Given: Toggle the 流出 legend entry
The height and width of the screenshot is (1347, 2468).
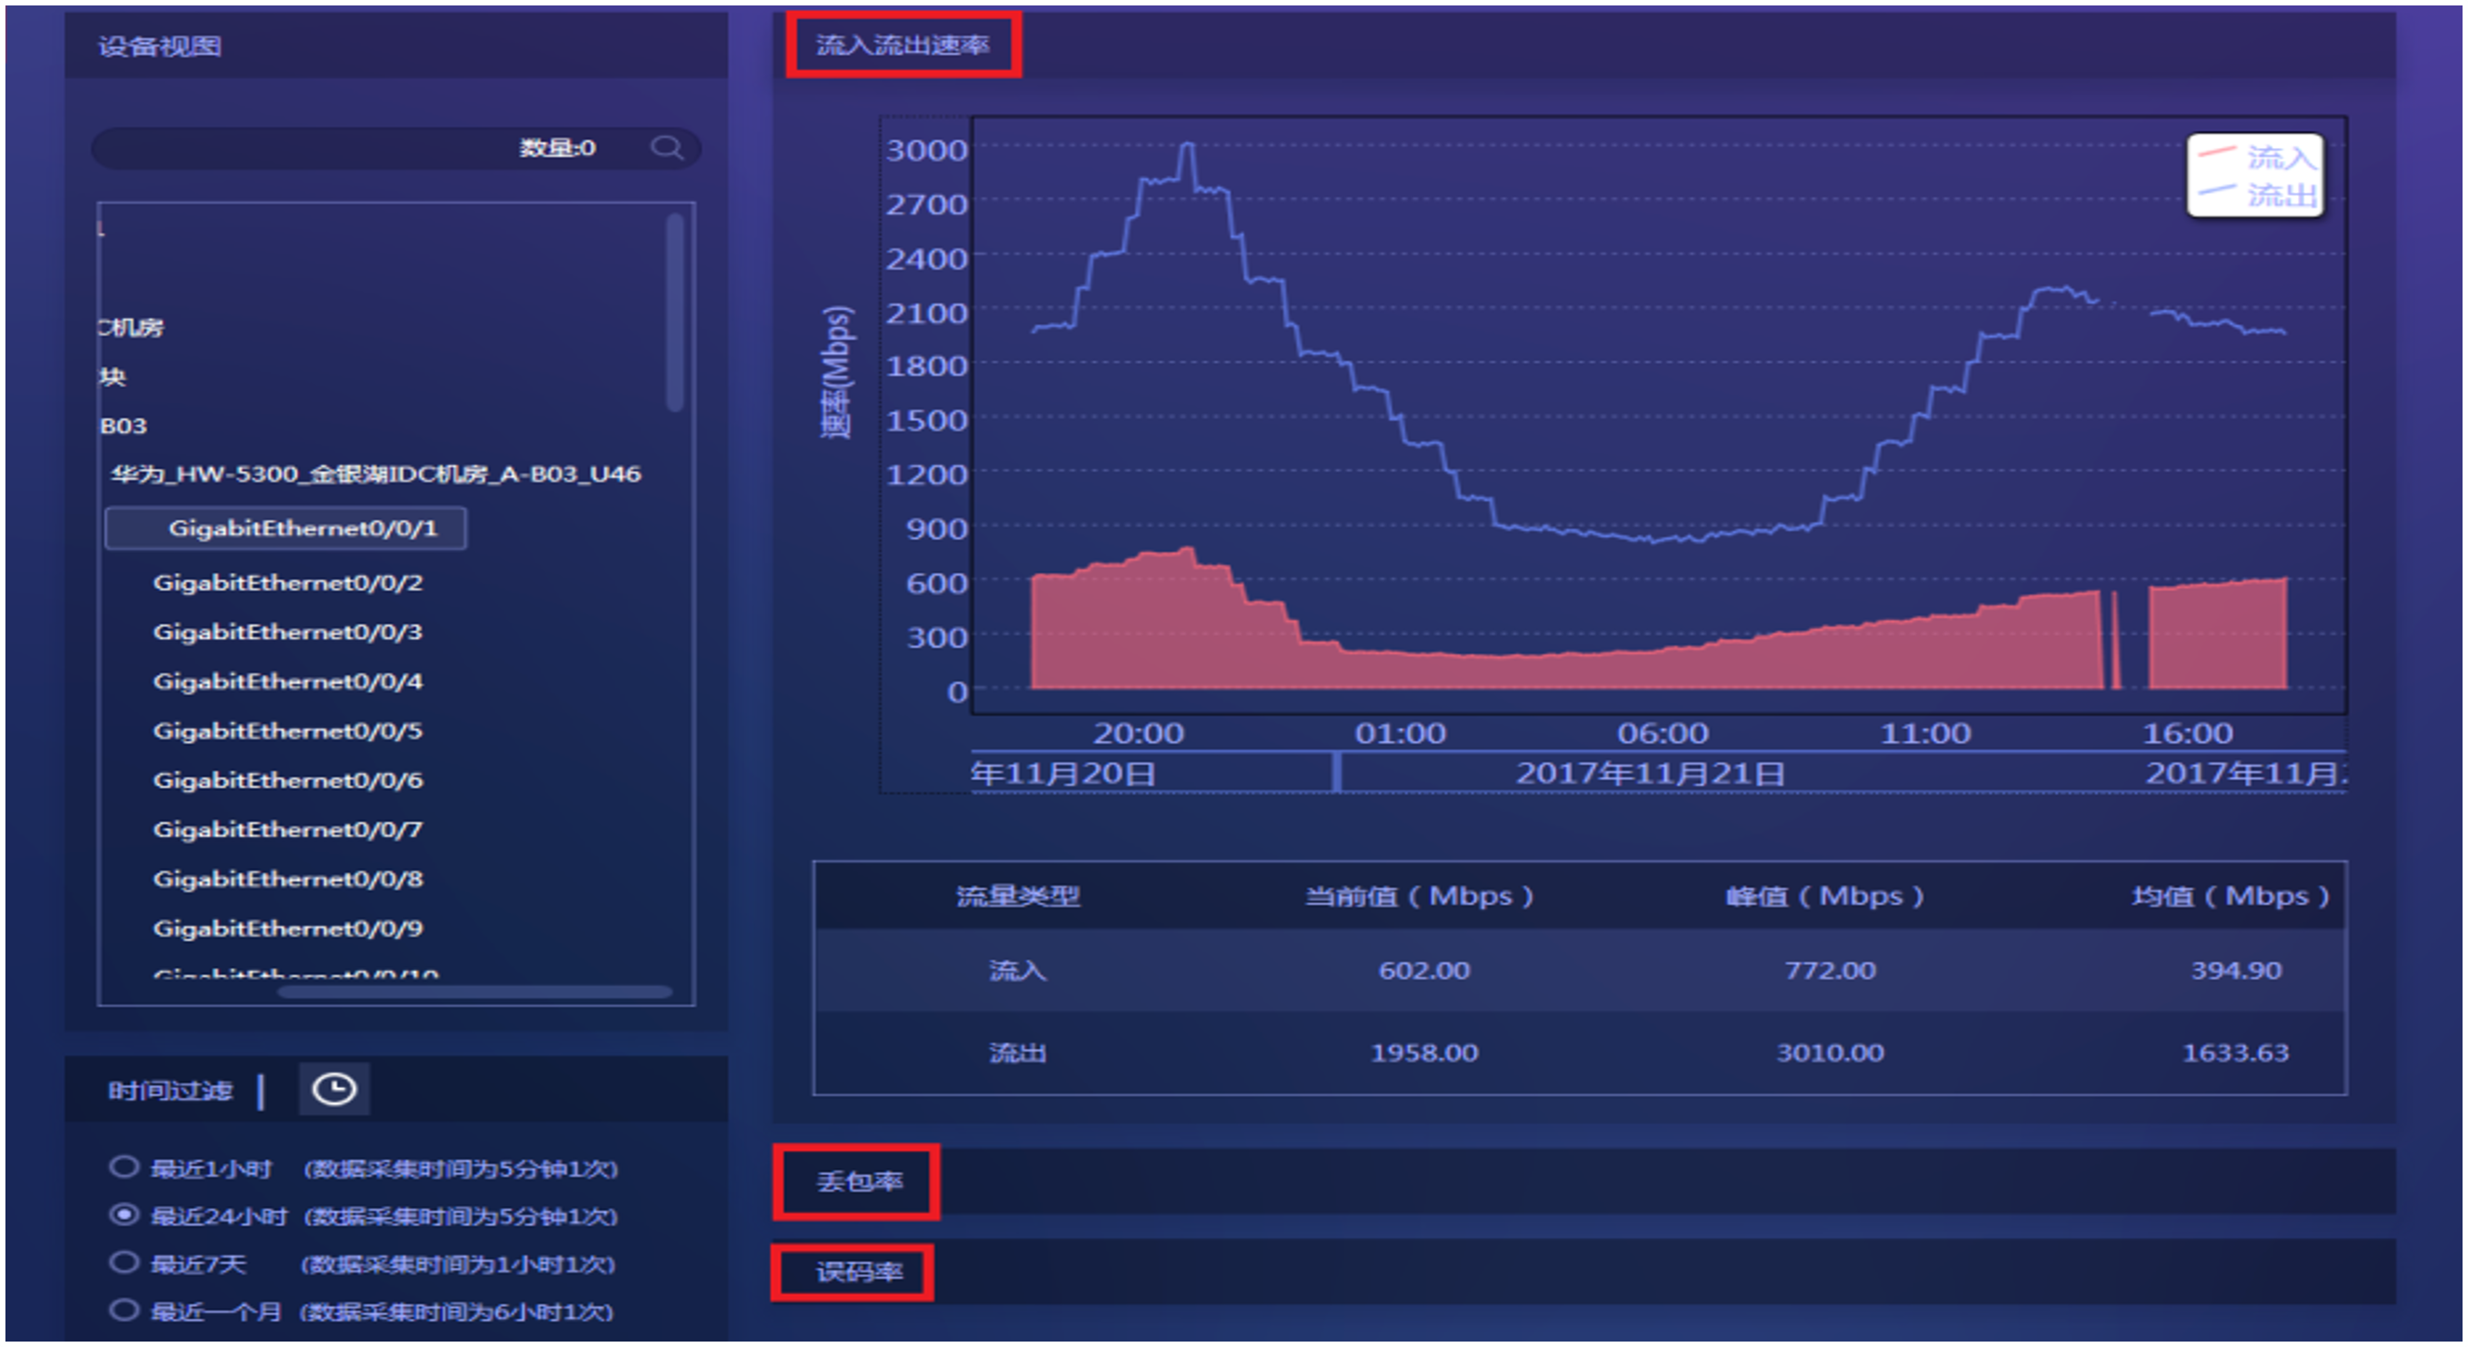Looking at the screenshot, I should coord(2256,195).
